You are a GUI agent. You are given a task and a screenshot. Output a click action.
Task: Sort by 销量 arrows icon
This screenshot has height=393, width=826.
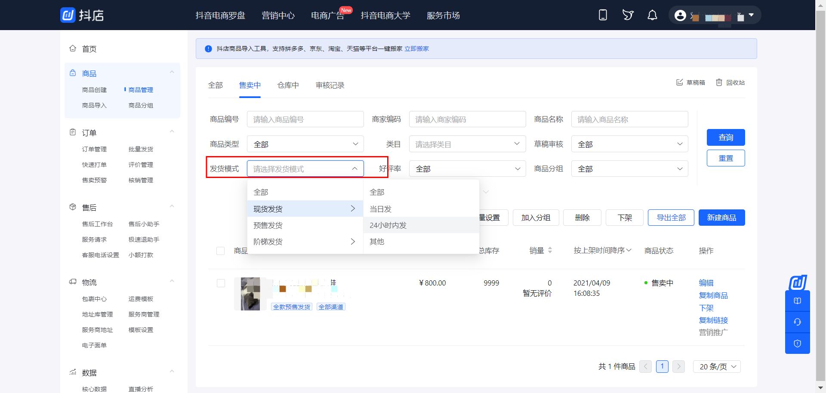550,250
